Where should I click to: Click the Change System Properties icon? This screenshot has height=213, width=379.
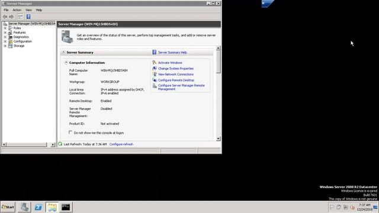click(x=155, y=69)
